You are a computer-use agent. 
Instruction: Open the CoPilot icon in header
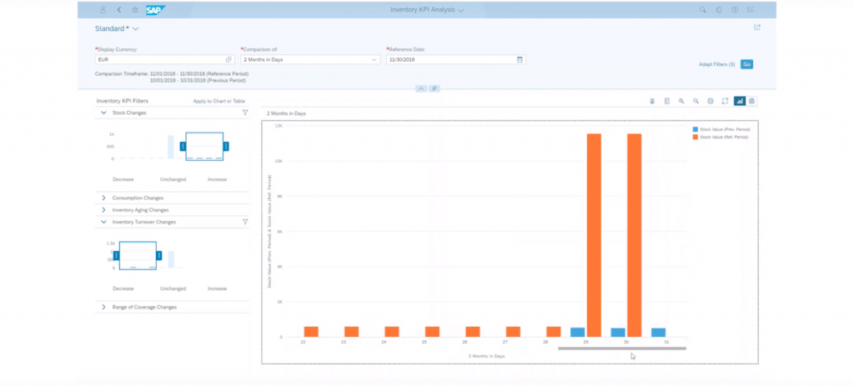[719, 10]
